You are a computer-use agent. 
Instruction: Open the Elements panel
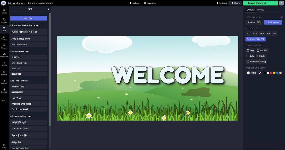click(4, 55)
